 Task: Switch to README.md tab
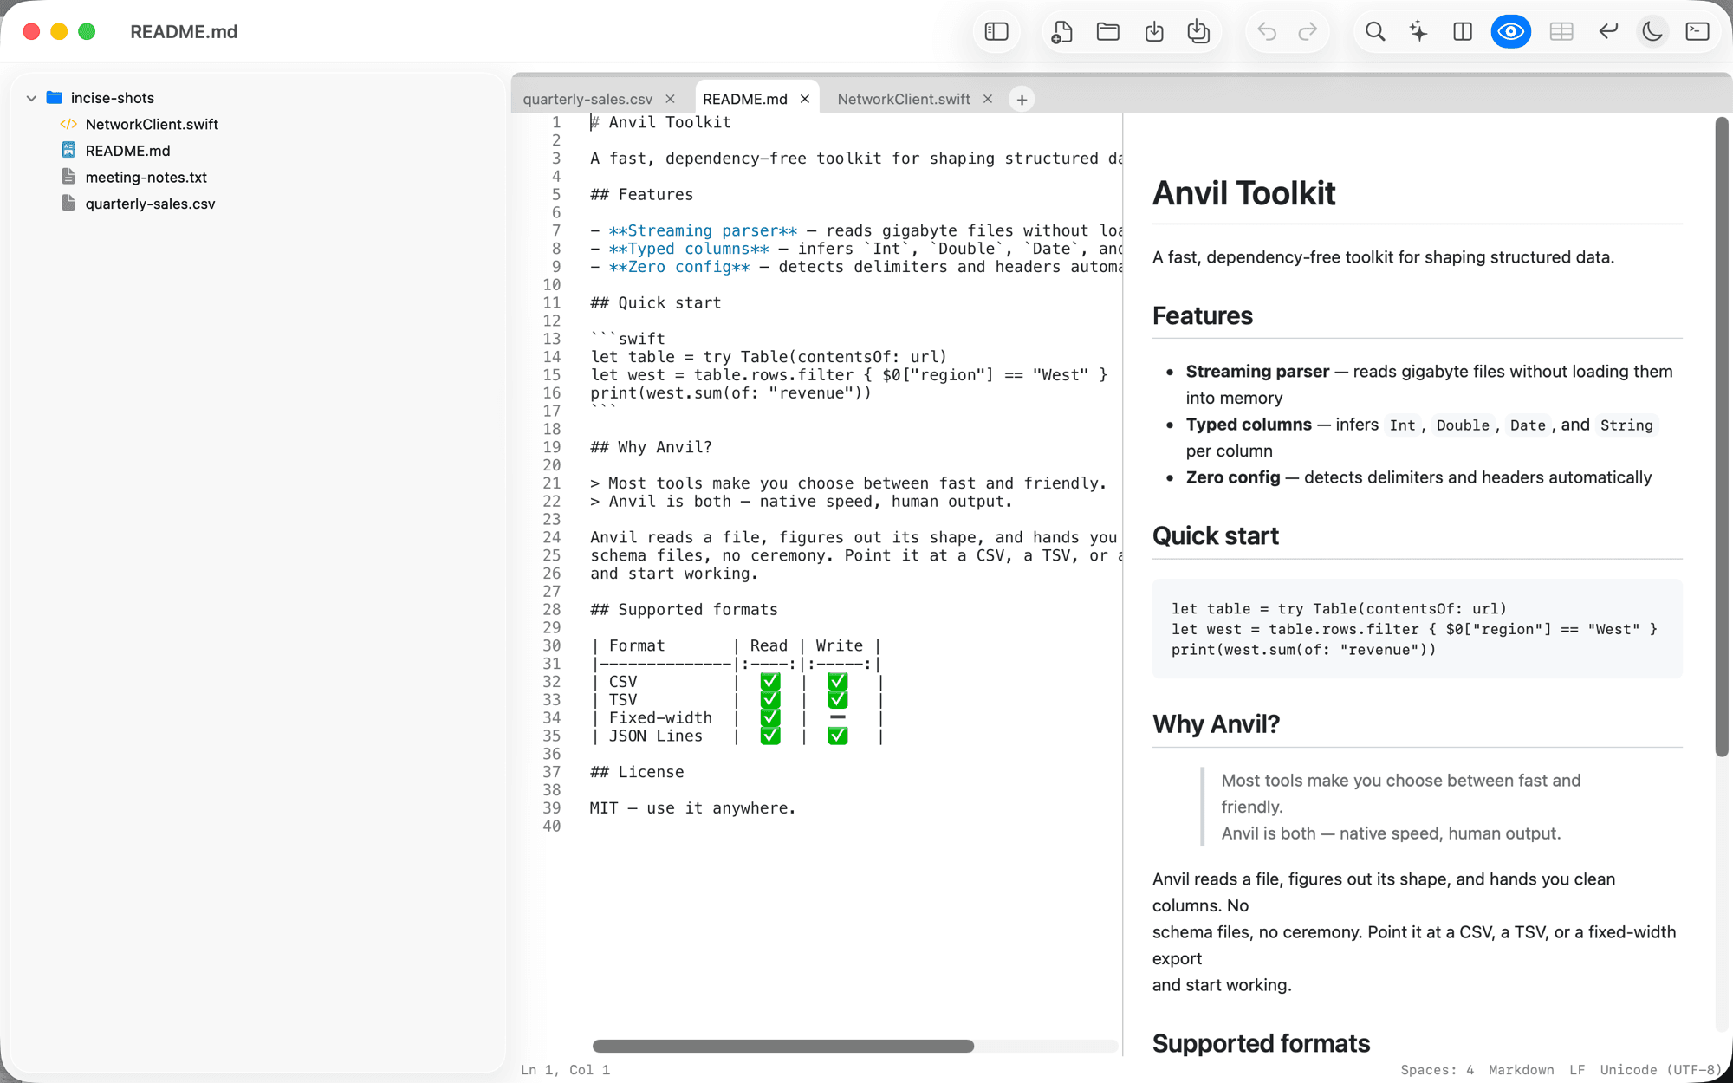(x=745, y=100)
